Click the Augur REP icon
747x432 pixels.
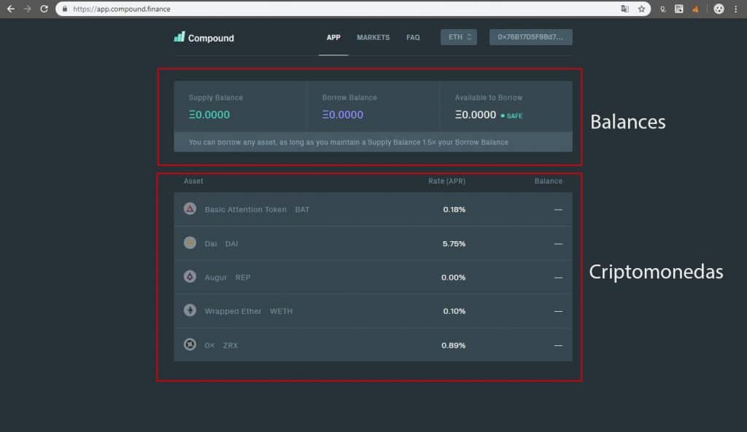pyautogui.click(x=190, y=276)
